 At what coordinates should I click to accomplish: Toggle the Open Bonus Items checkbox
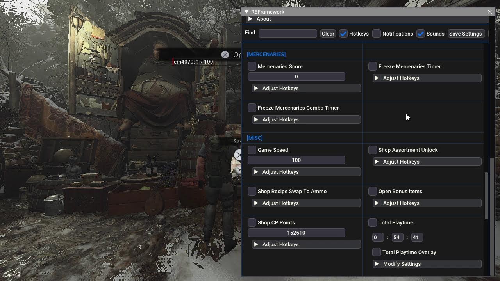pos(373,191)
